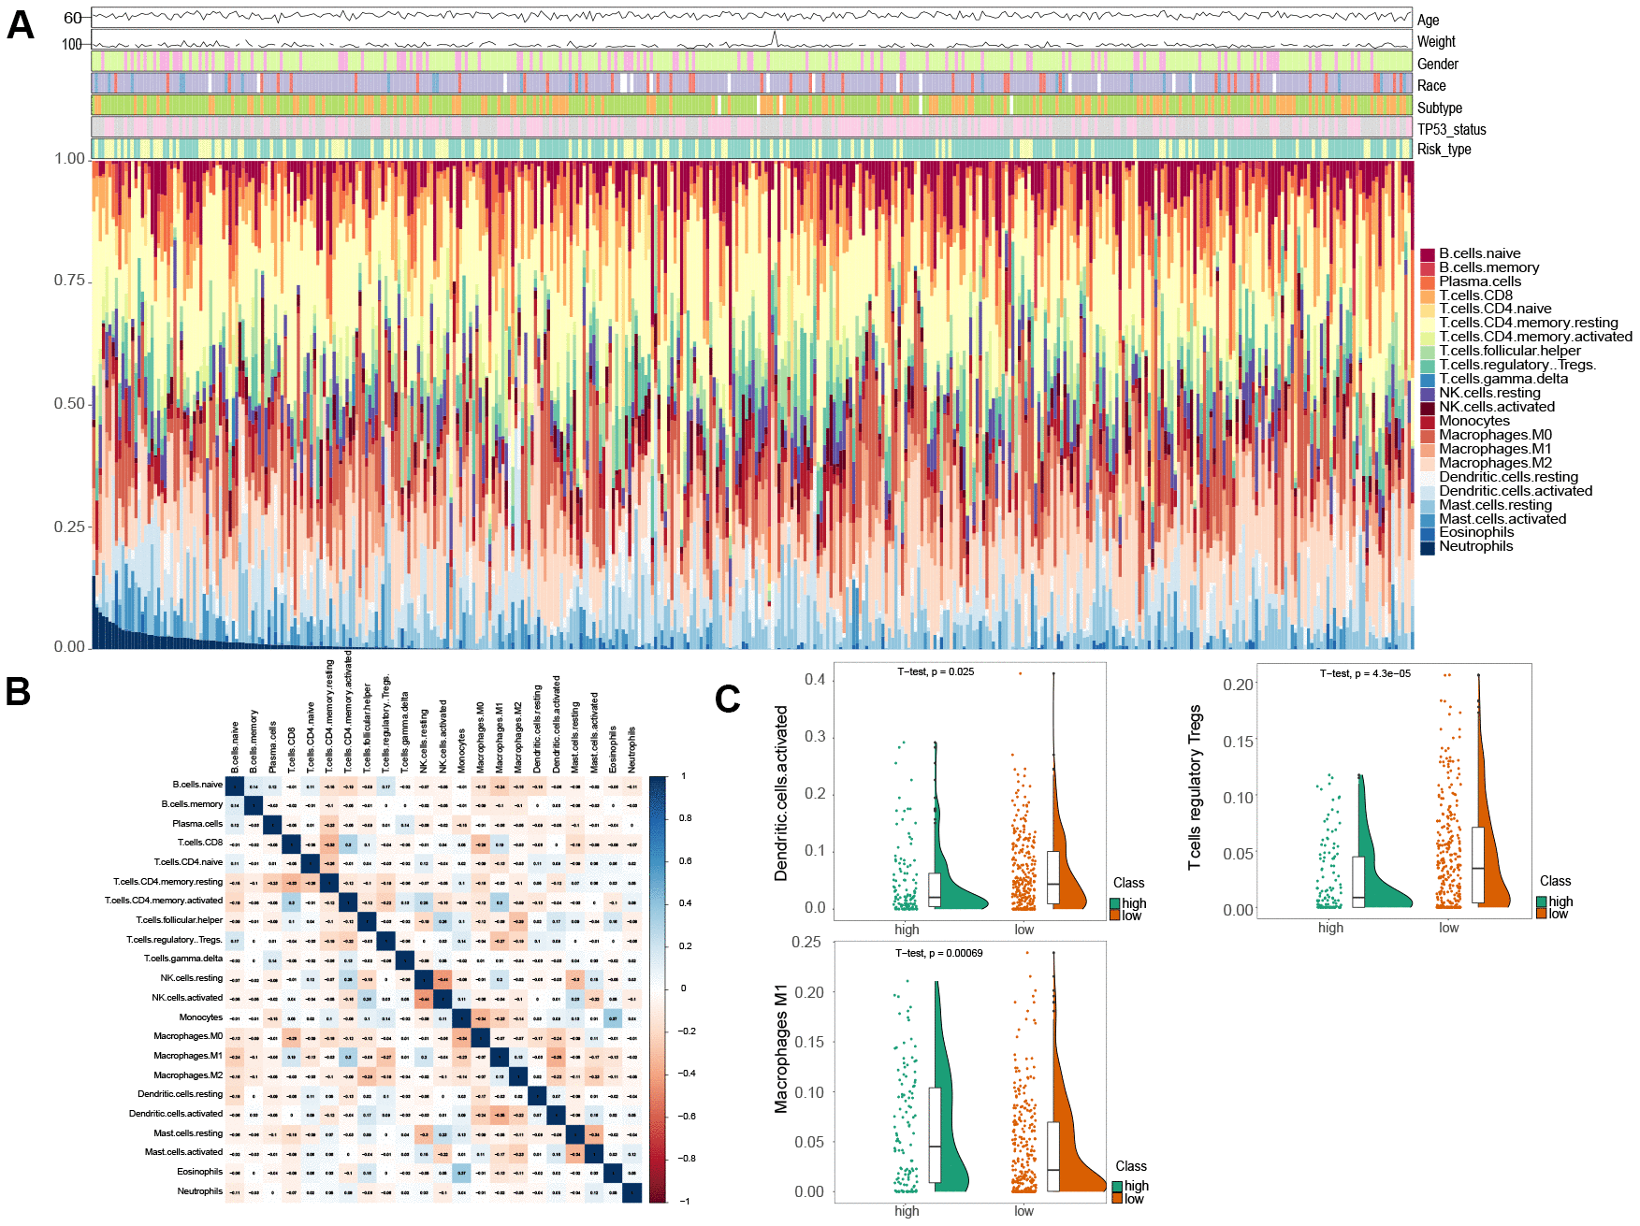Click the T.cells.gamma.delta legend text in panel A

pos(1503,379)
